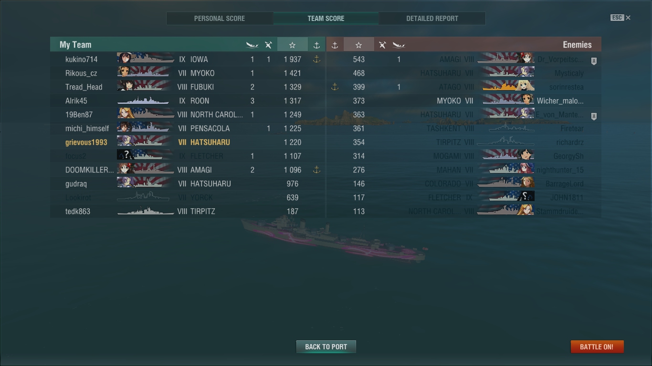The image size is (652, 366).
Task: Click clan badge next to Dr_Vorpeitsc player
Action: (x=594, y=61)
